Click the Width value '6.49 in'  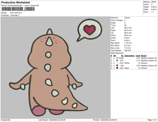pyautogui.click(x=154, y=9)
